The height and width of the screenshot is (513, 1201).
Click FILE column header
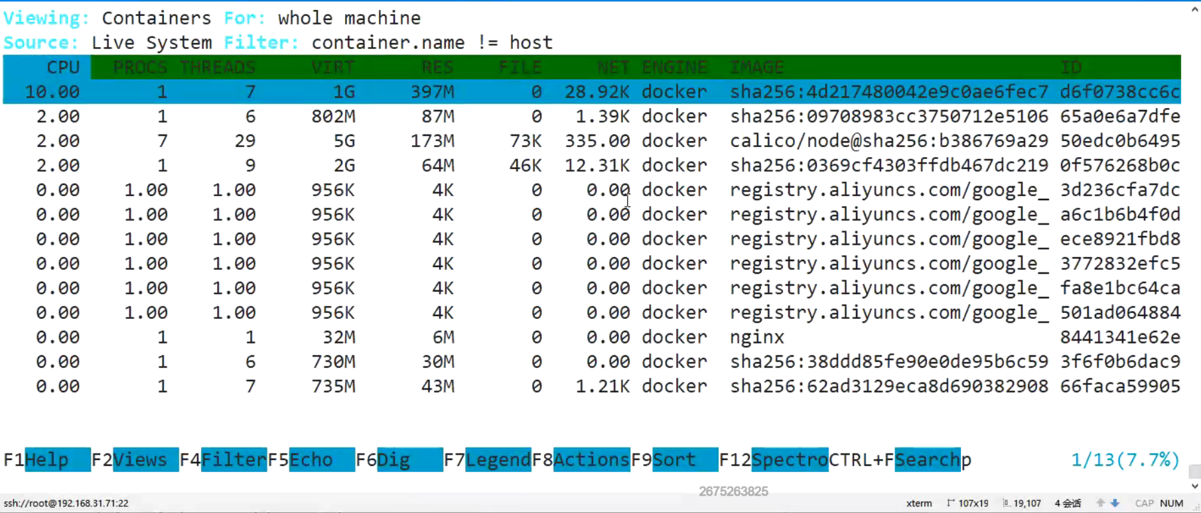pyautogui.click(x=520, y=67)
